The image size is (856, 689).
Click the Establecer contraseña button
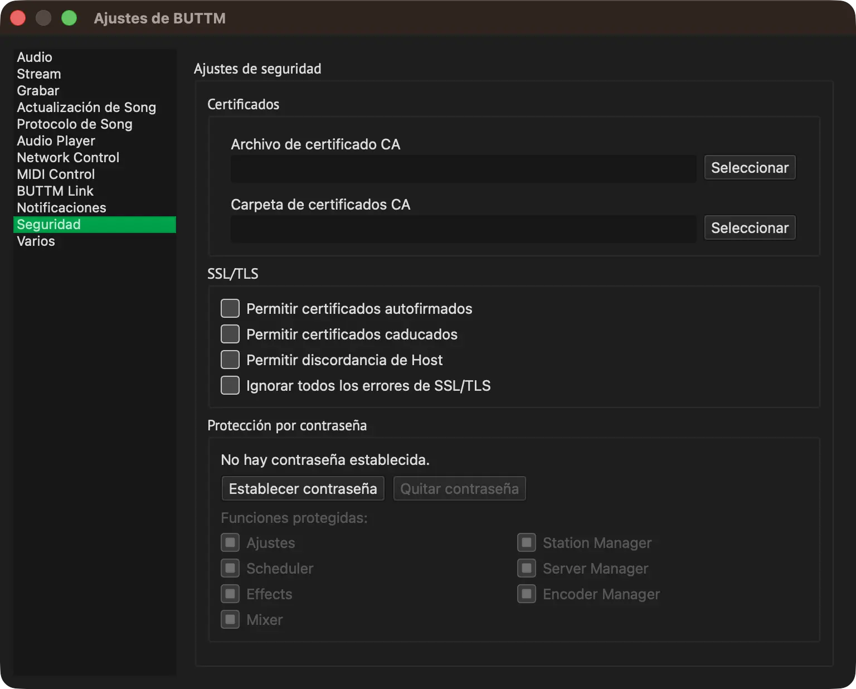coord(303,489)
